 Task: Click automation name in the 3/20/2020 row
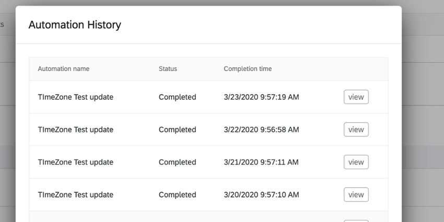pyautogui.click(x=75, y=195)
